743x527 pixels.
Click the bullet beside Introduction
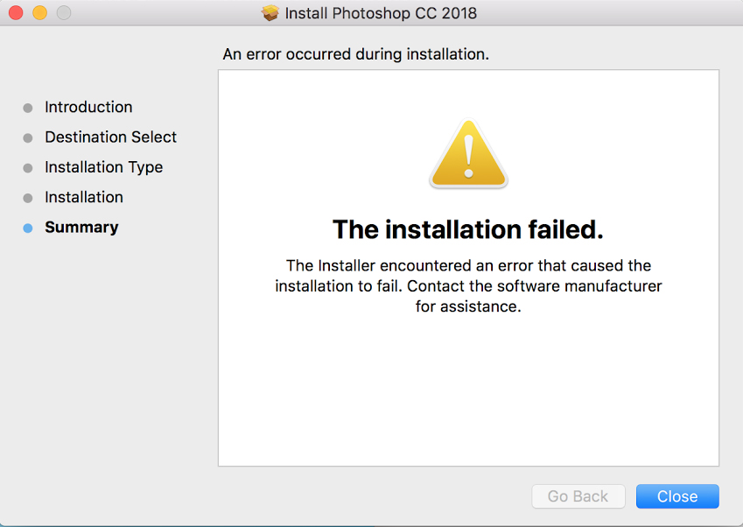click(x=29, y=107)
